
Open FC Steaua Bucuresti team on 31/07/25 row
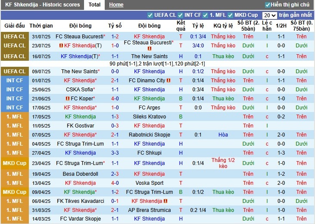tap(80, 37)
